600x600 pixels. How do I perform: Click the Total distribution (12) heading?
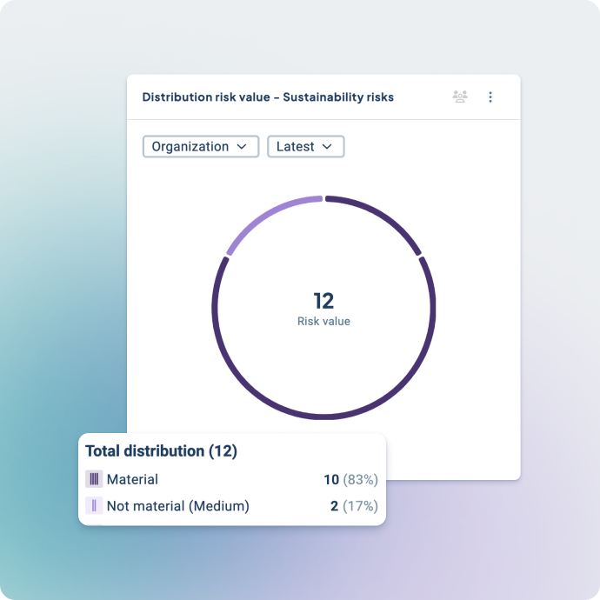161,451
